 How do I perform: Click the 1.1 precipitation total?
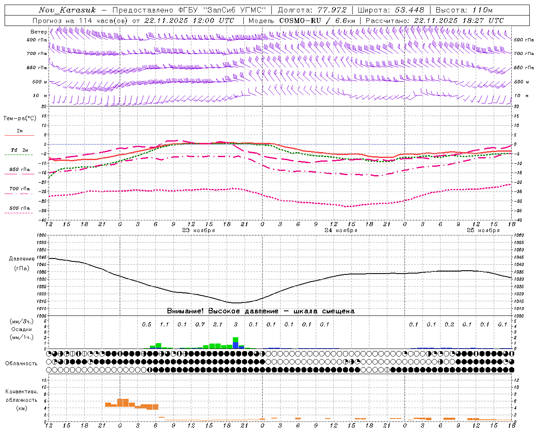coord(164,325)
